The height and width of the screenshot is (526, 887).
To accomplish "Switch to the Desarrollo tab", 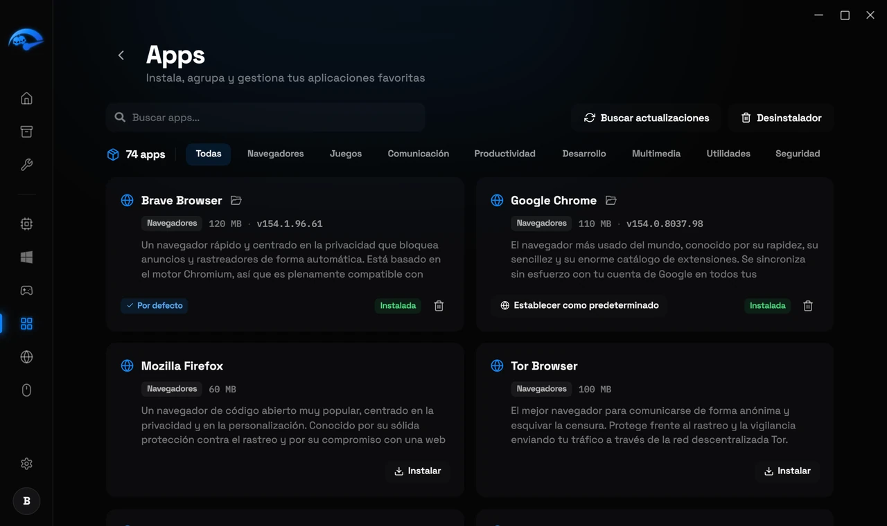I will [x=584, y=154].
